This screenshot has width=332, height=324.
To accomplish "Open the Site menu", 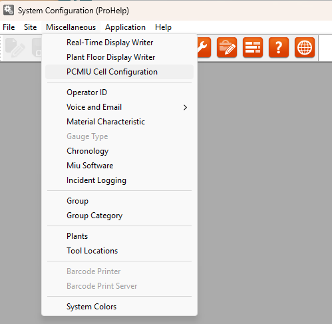I will (31, 27).
